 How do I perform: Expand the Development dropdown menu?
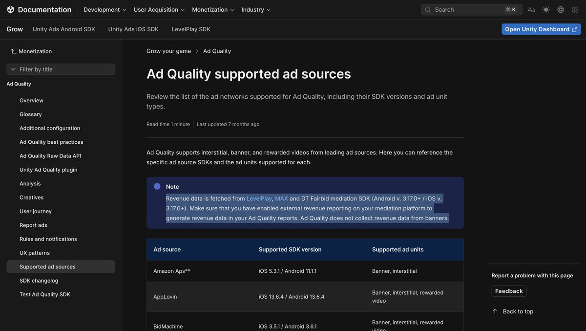tap(105, 10)
